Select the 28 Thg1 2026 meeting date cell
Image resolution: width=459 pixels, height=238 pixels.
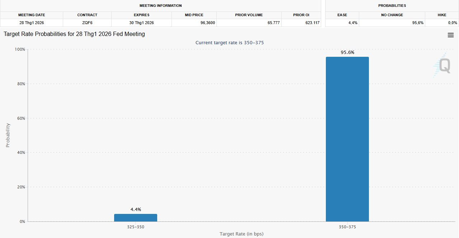click(x=32, y=23)
